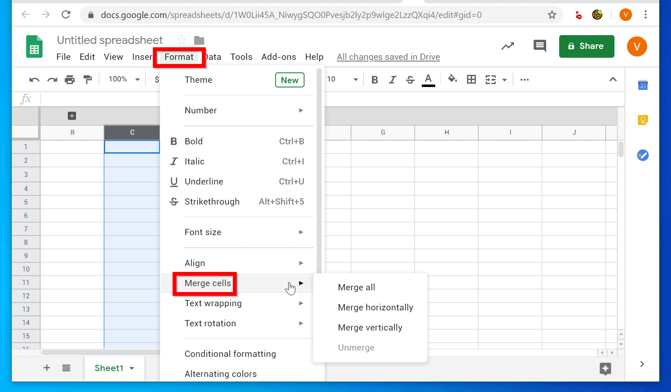671x392 pixels.
Task: Click the All changes saved in Drive link
Action: (x=388, y=56)
